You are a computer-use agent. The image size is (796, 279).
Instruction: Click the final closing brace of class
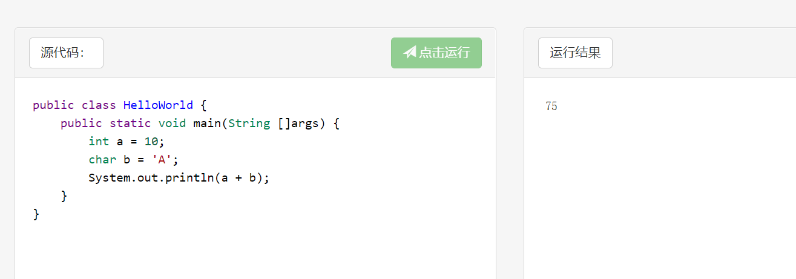(36, 214)
